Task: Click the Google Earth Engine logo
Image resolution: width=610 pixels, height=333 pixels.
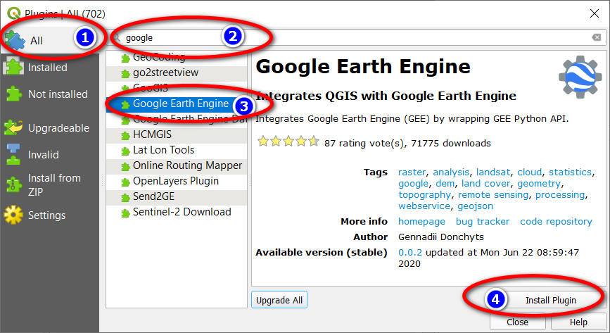Action: click(580, 77)
